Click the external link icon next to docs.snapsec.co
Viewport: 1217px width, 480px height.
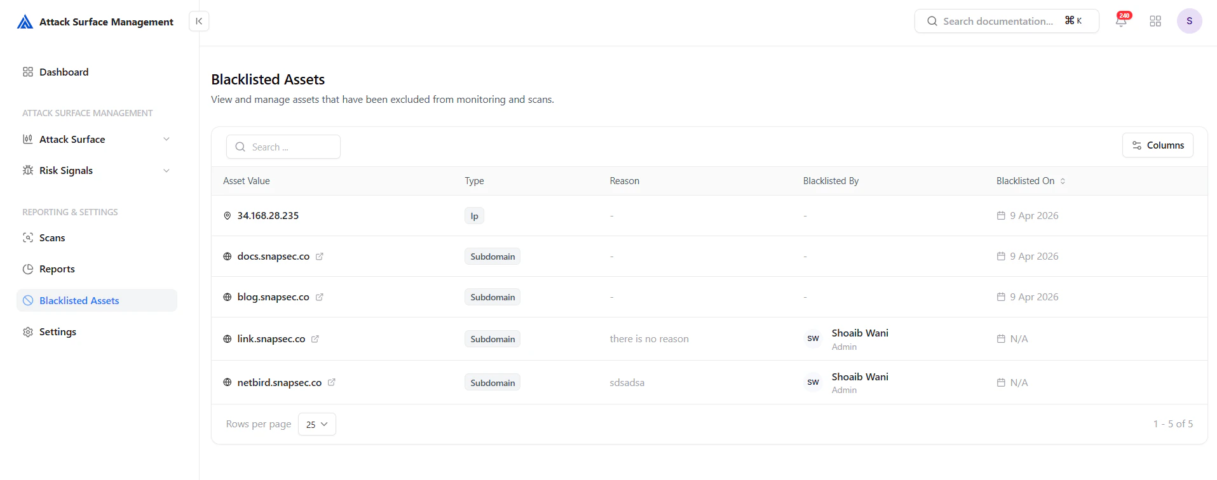[x=320, y=257]
